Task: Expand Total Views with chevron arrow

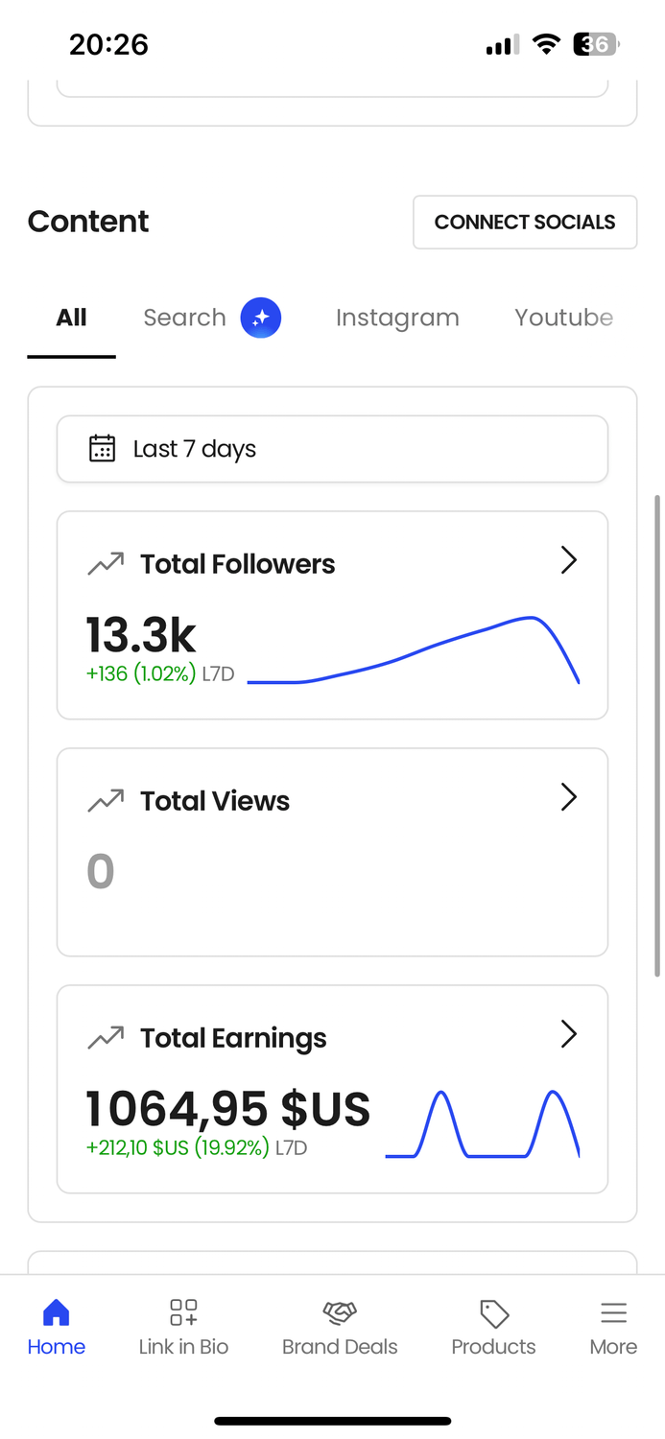Action: coord(569,797)
